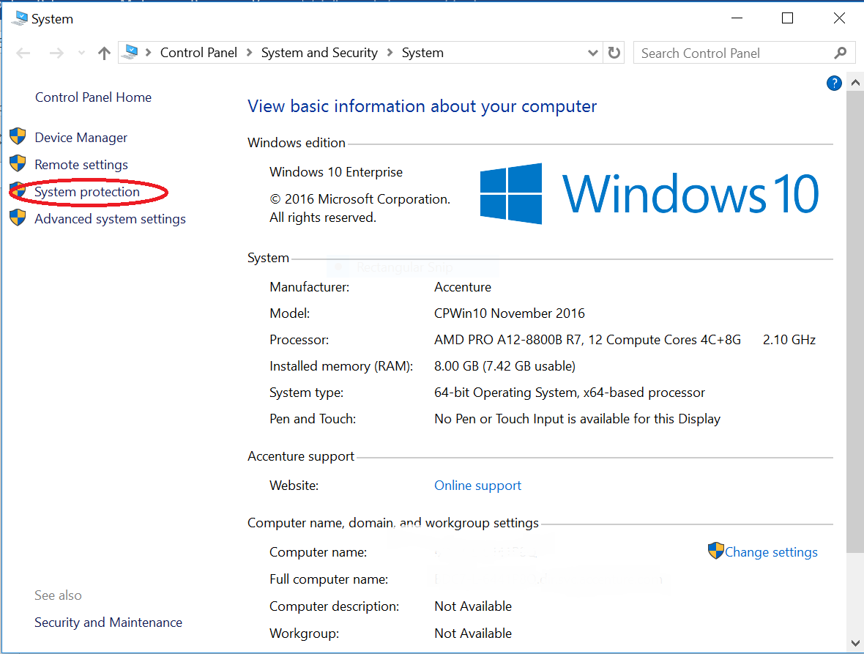Click the up-one-level arrow icon
Image resolution: width=864 pixels, height=654 pixels.
click(103, 52)
